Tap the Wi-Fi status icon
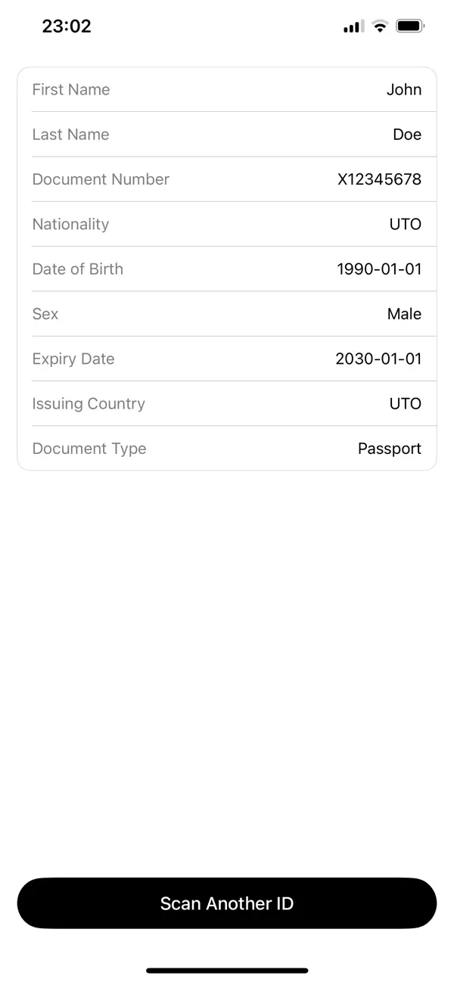The width and height of the screenshot is (454, 982). point(379,25)
